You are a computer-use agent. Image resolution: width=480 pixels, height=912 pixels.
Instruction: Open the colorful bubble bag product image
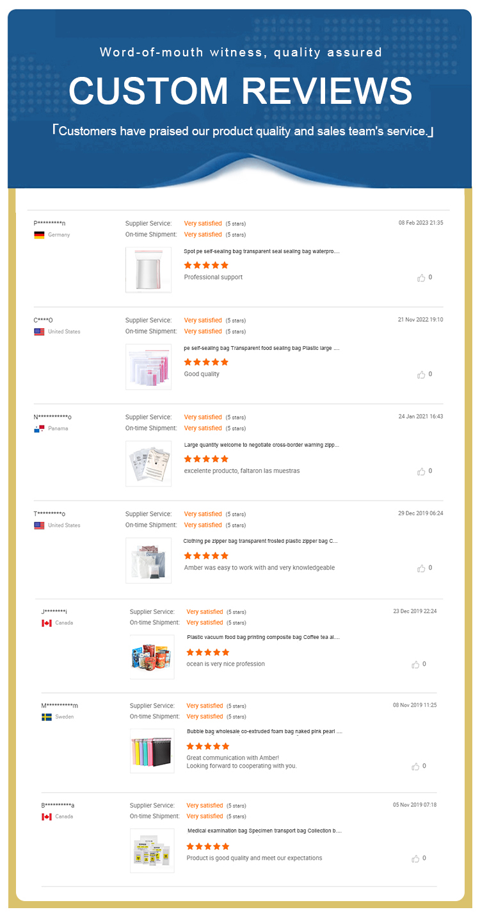(152, 750)
